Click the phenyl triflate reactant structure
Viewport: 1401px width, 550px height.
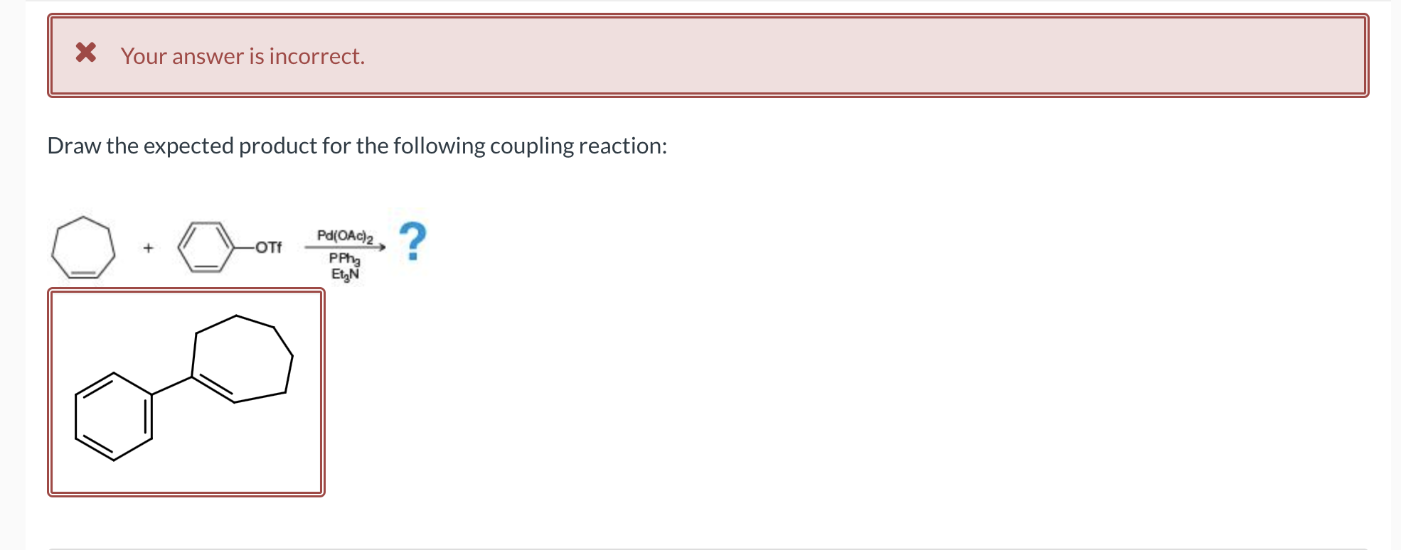tap(205, 247)
